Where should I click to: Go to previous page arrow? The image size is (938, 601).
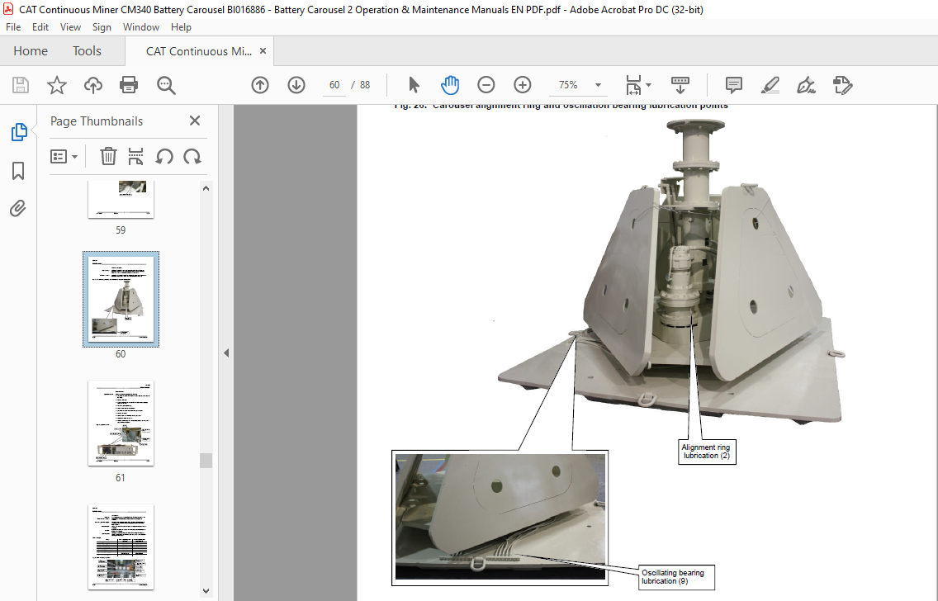[x=259, y=85]
